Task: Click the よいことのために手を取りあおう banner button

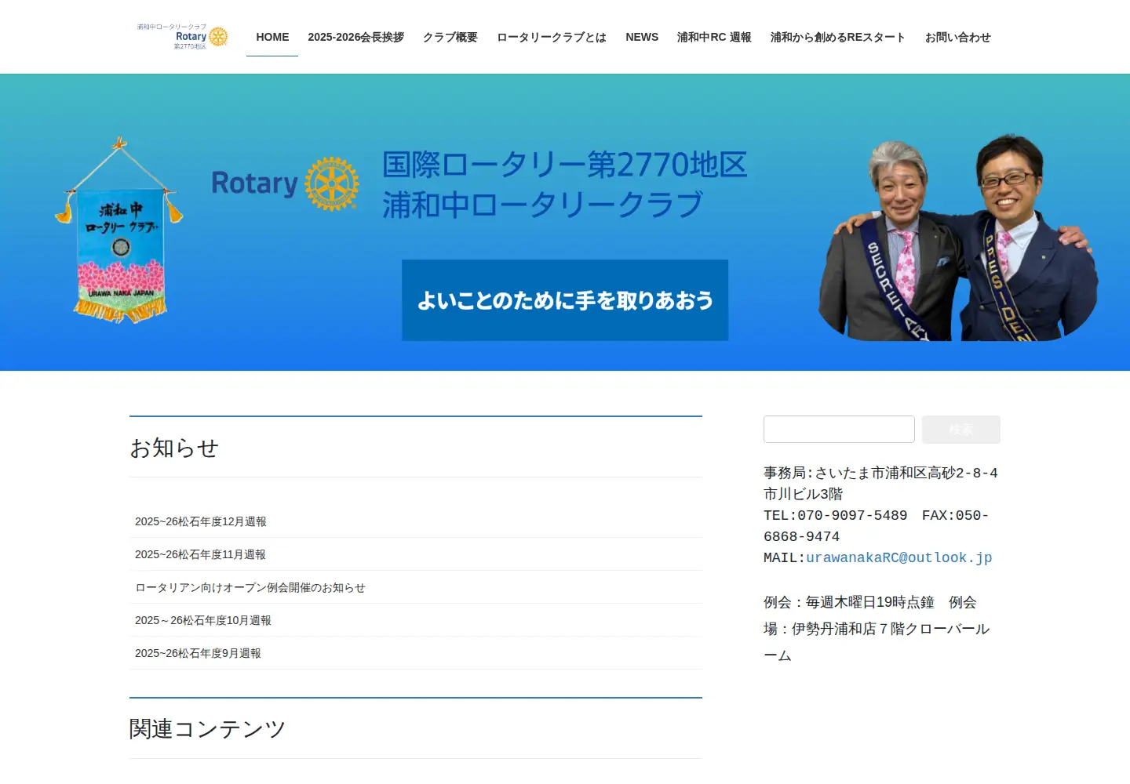Action: click(565, 300)
